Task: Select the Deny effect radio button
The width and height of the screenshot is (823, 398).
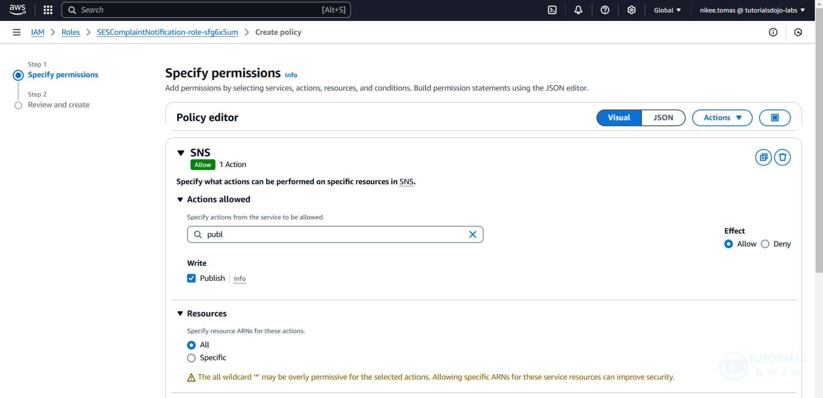Action: pyautogui.click(x=765, y=244)
